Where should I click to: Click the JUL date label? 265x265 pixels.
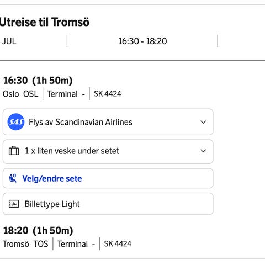coord(9,41)
